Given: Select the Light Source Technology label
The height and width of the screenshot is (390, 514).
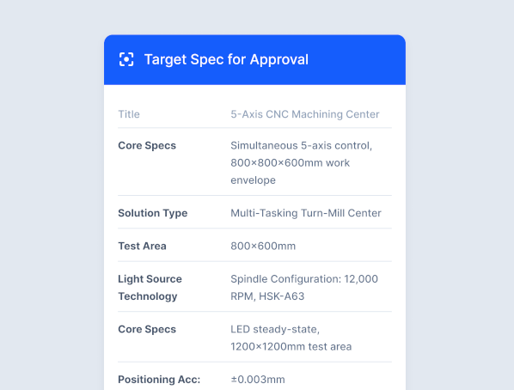Looking at the screenshot, I should pyautogui.click(x=150, y=288).
